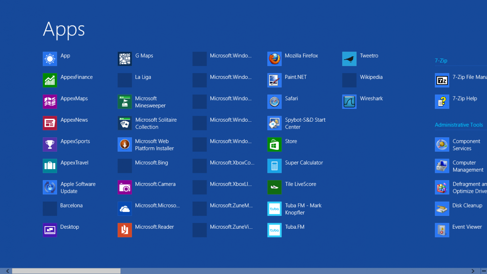Open Microsoft Web Platform Installer icon
Screen dimensions: 487x274
tap(124, 145)
